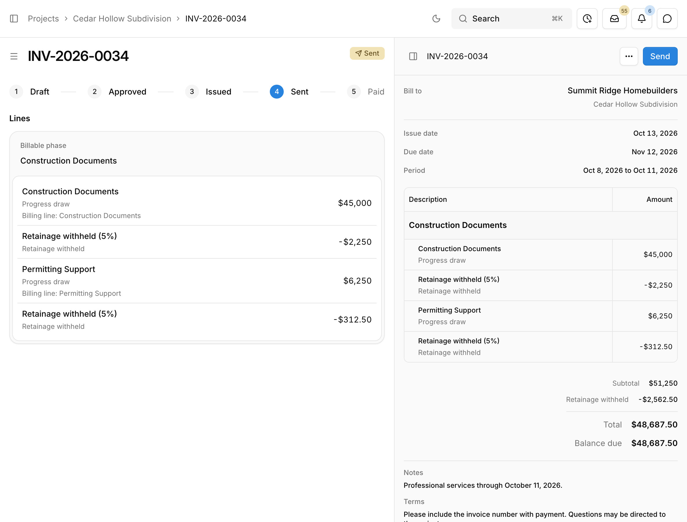Select the Draft step
The image size is (687, 522).
(30, 92)
